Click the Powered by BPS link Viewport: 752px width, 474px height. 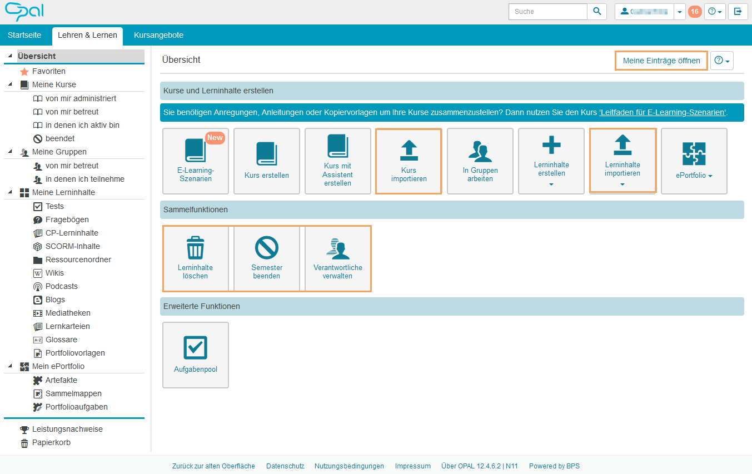tap(554, 466)
